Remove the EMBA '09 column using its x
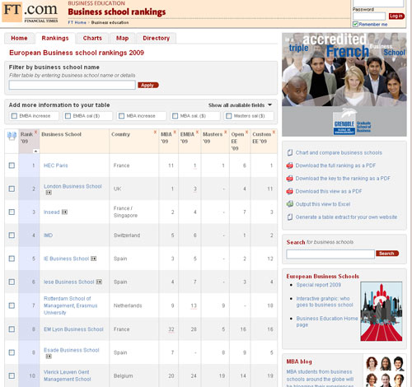 click(197, 132)
